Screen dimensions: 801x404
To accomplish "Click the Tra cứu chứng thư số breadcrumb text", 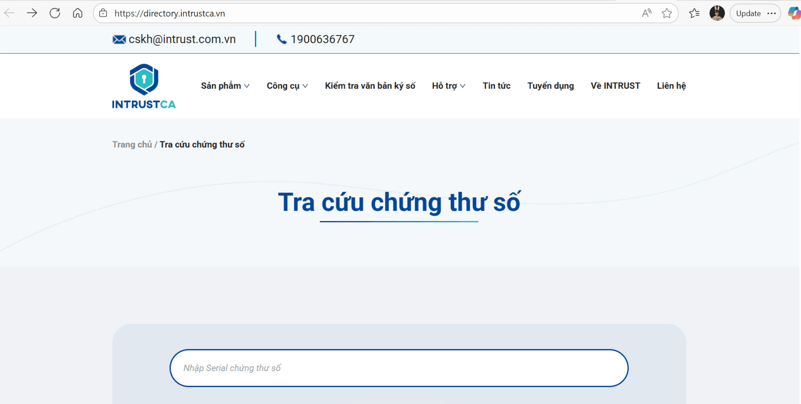I will [x=202, y=144].
